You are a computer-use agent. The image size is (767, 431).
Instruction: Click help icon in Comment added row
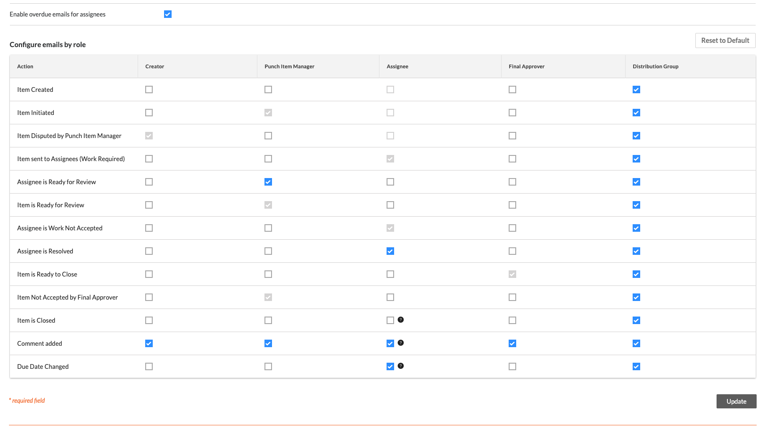pyautogui.click(x=401, y=343)
